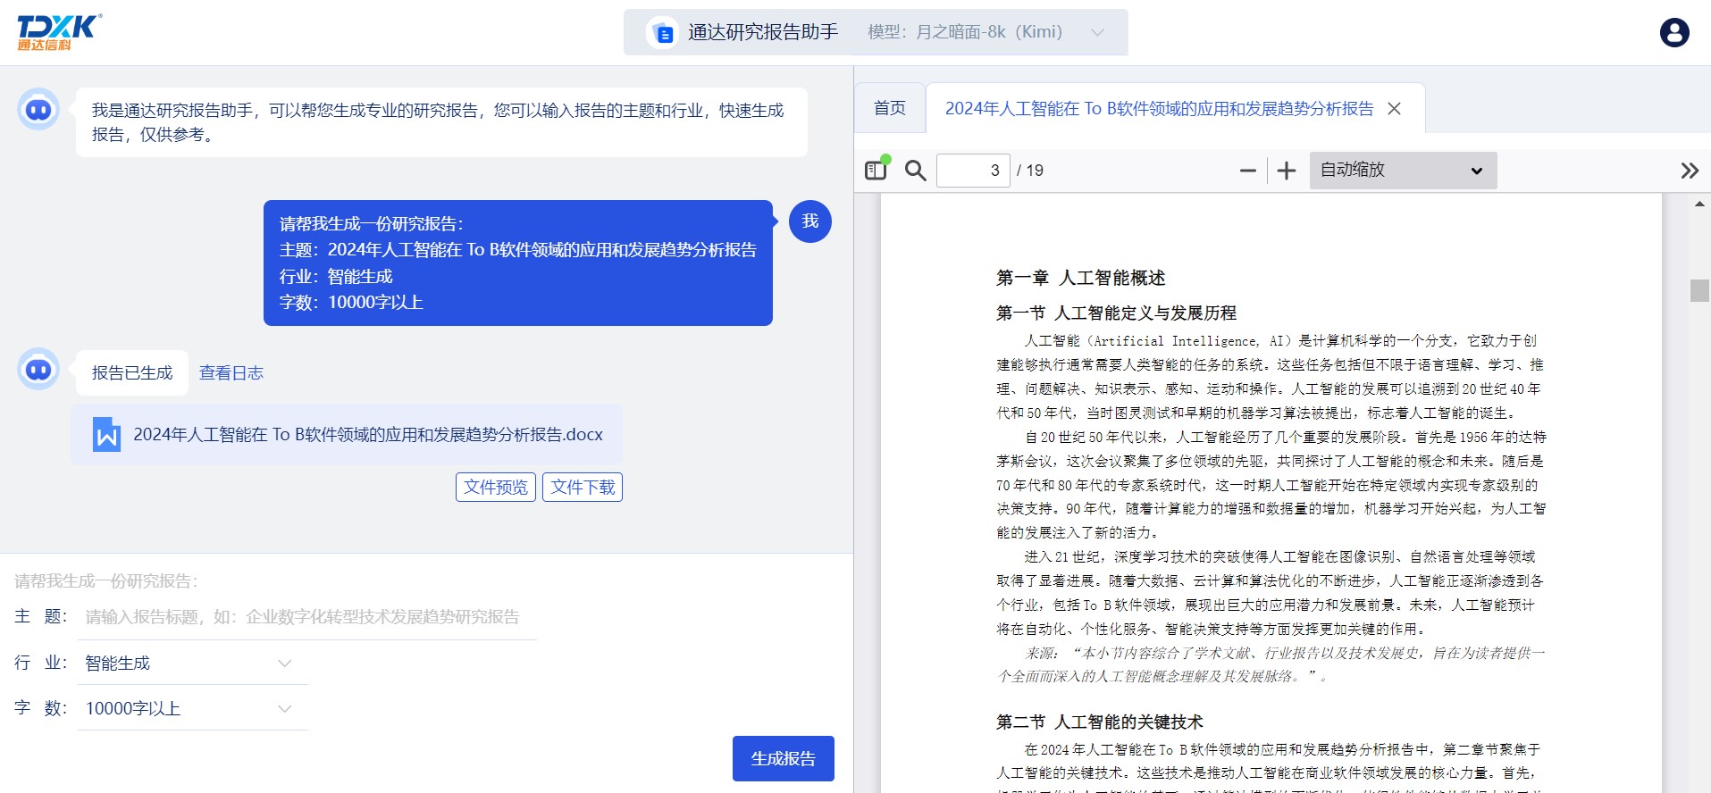Screen dimensions: 1711x793
Task: Click the heading 第一节 人工智能定义与发展历程
Action: coord(1117,313)
